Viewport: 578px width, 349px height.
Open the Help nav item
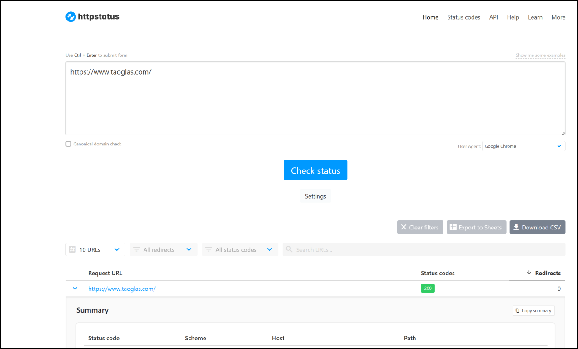(x=513, y=17)
